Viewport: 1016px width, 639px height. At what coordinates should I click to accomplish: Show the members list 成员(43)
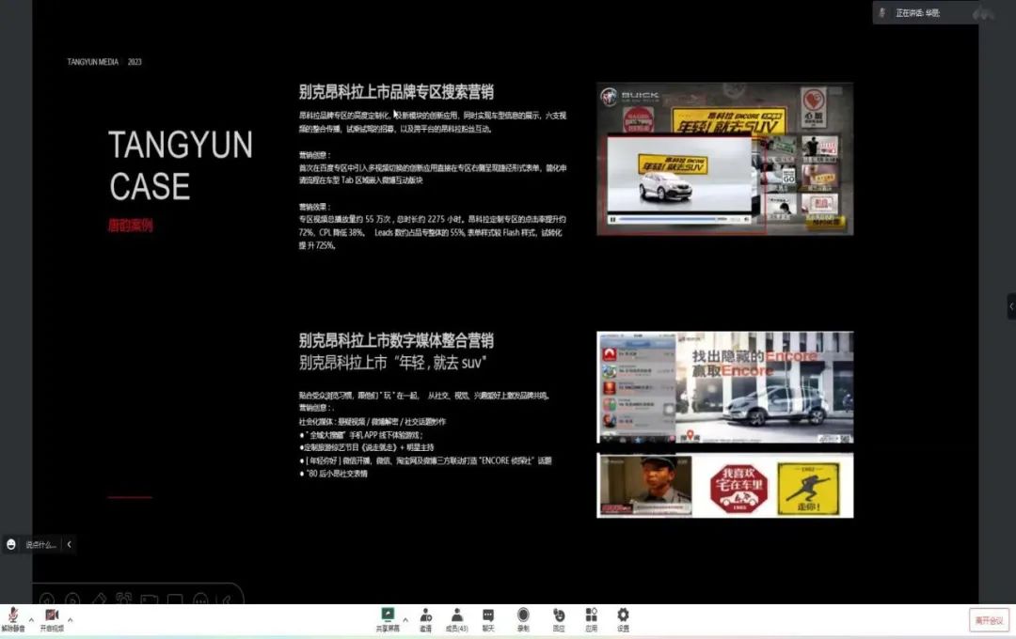(457, 619)
